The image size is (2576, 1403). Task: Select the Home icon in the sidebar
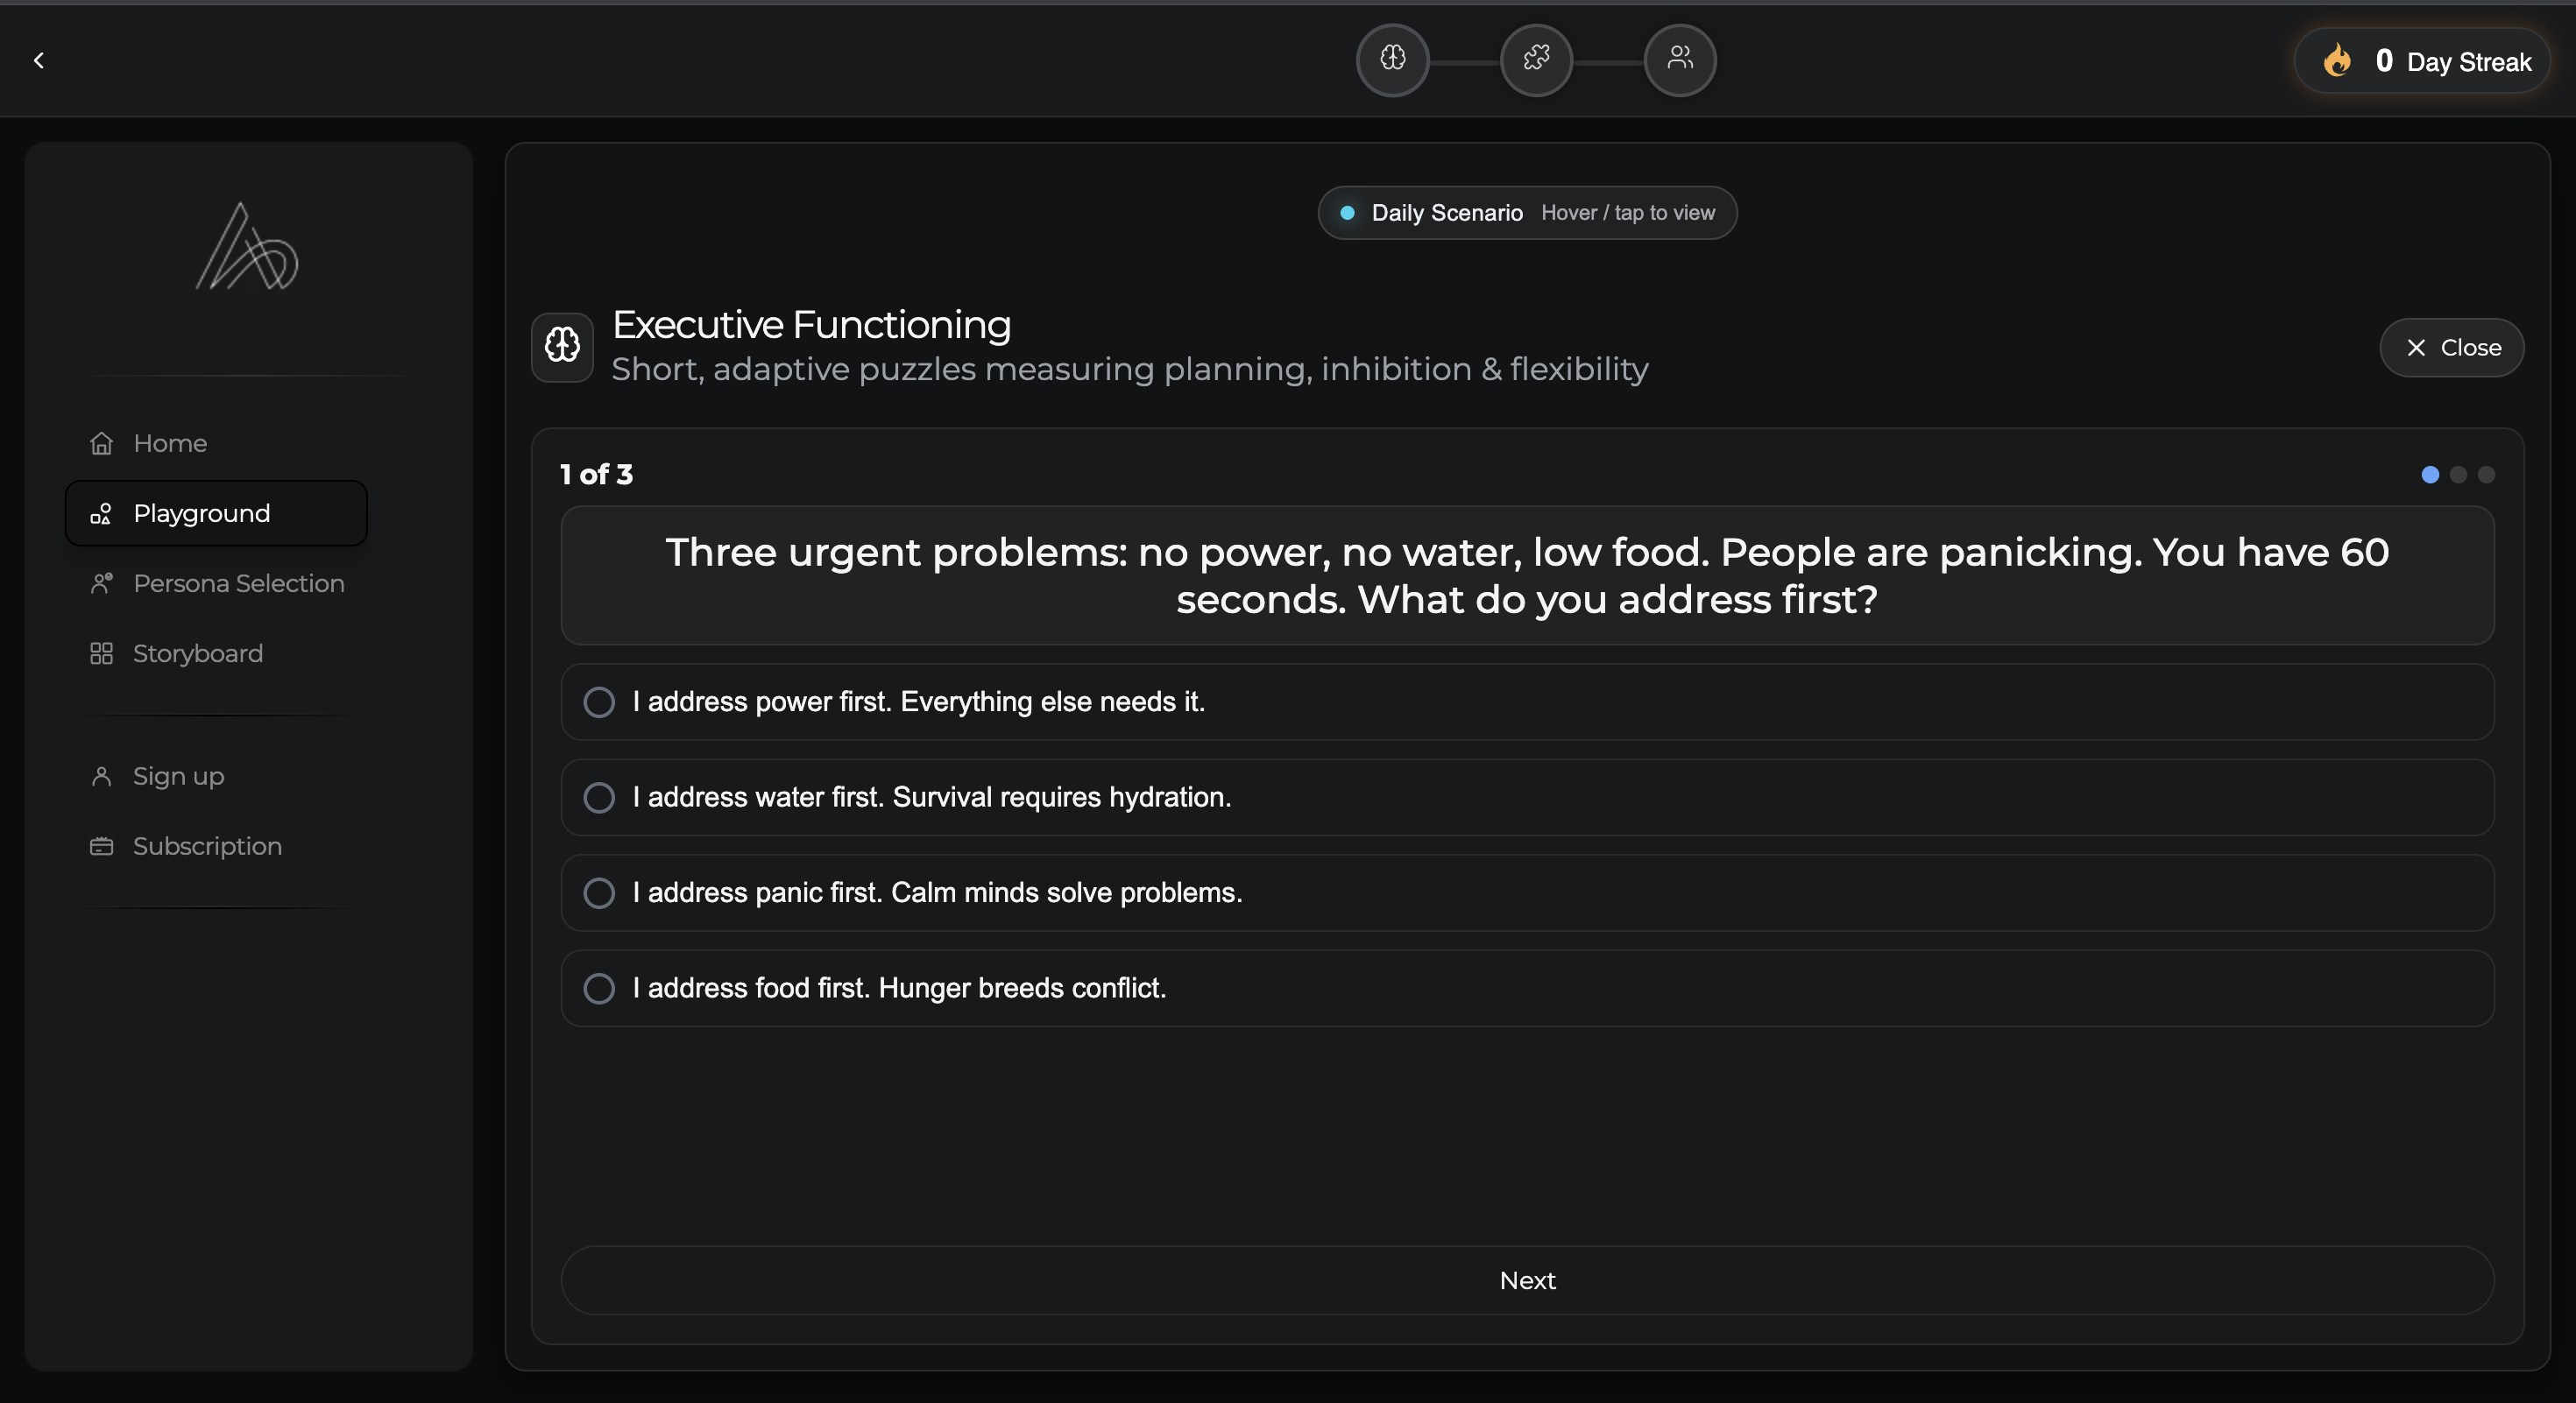(103, 442)
